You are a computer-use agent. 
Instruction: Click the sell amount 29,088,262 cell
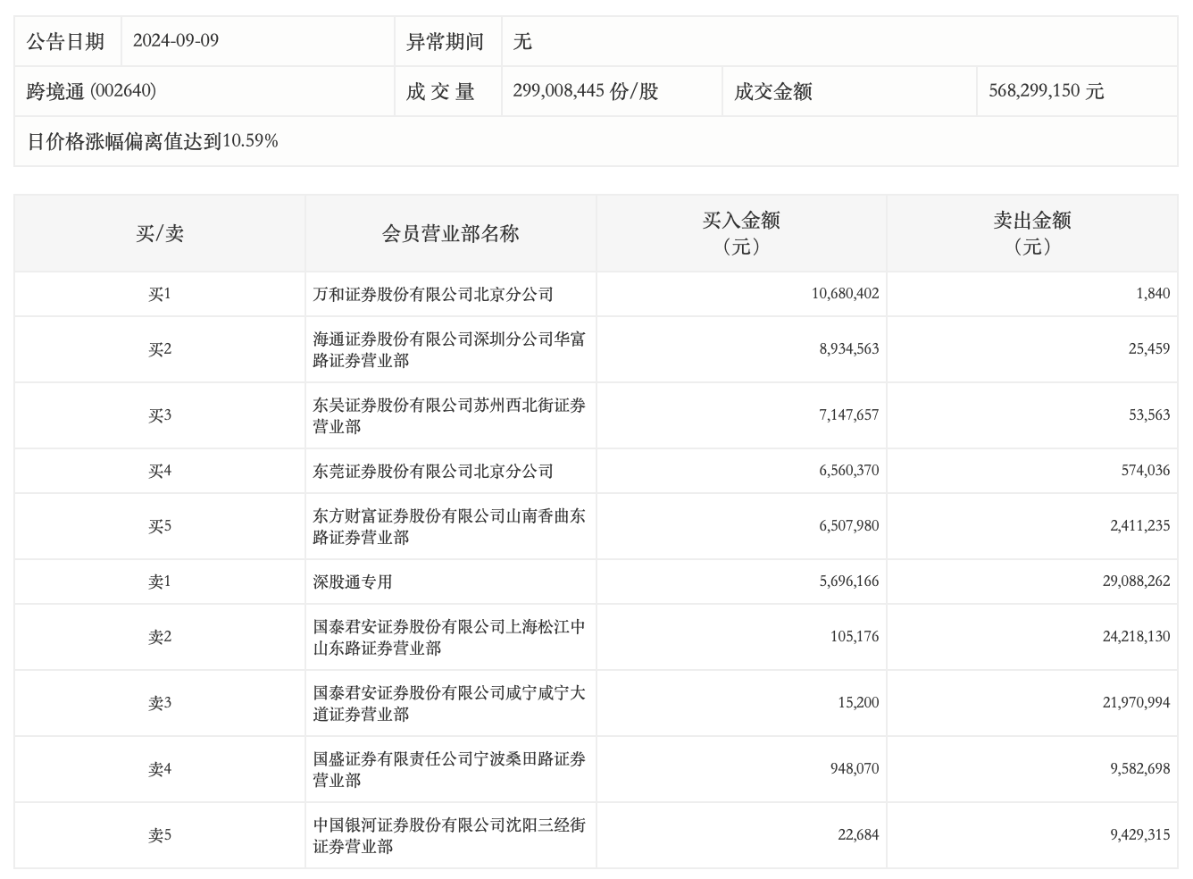[1135, 582]
